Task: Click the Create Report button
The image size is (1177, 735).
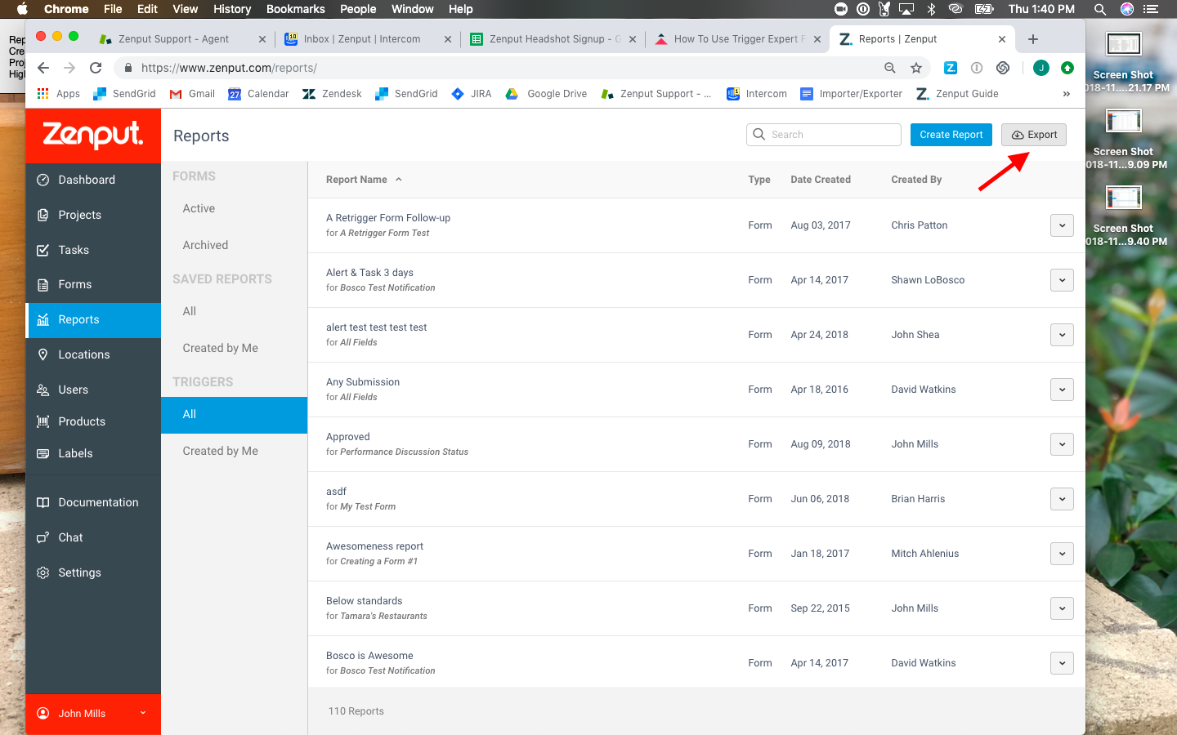Action: click(951, 135)
